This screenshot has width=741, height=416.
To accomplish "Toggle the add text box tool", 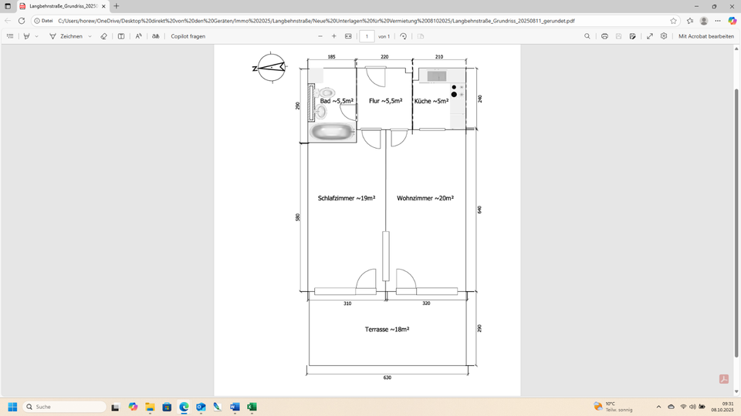I will pyautogui.click(x=121, y=36).
